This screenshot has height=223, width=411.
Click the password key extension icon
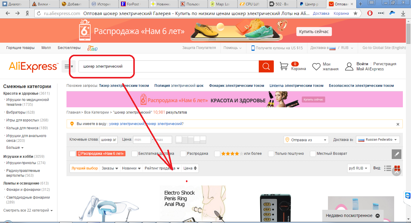coord(381,14)
